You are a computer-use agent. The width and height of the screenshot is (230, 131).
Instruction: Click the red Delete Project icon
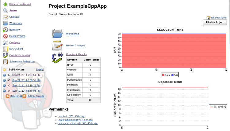pyautogui.click(x=5, y=36)
